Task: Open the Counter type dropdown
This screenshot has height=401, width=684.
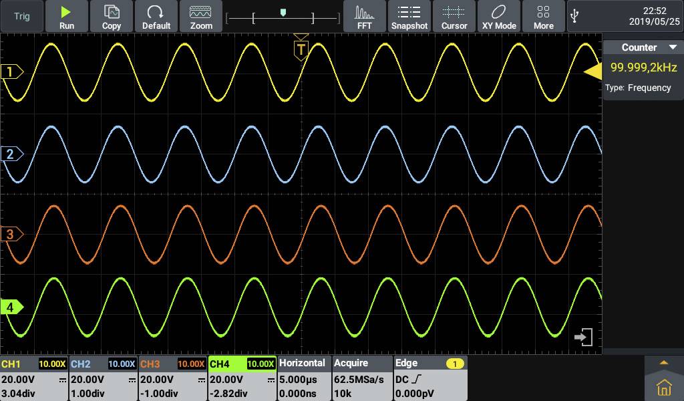Action: 672,47
